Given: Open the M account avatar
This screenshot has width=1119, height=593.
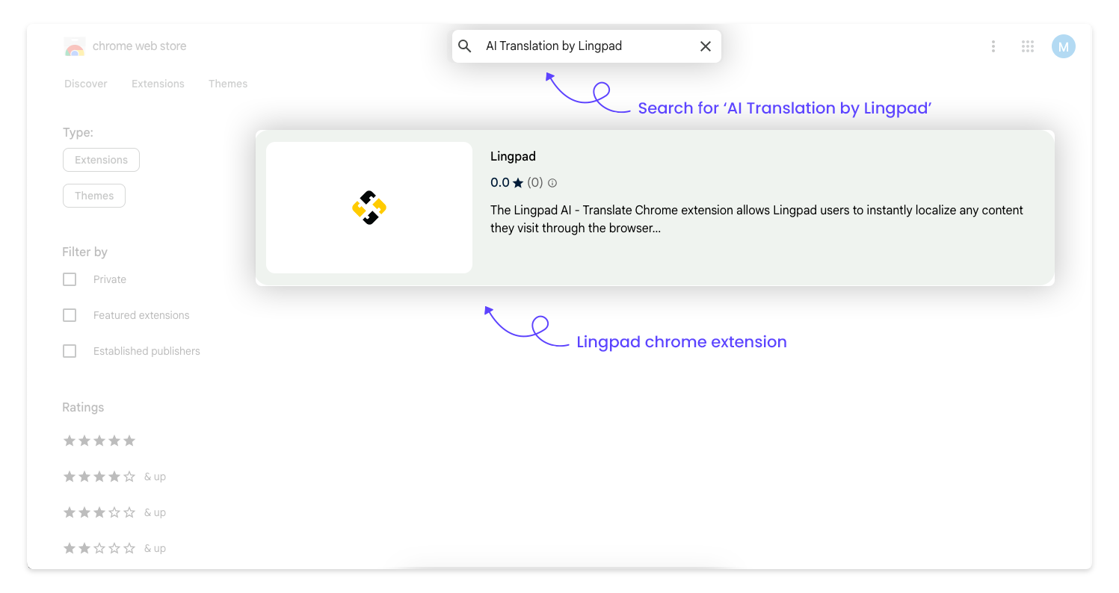Looking at the screenshot, I should [x=1063, y=46].
